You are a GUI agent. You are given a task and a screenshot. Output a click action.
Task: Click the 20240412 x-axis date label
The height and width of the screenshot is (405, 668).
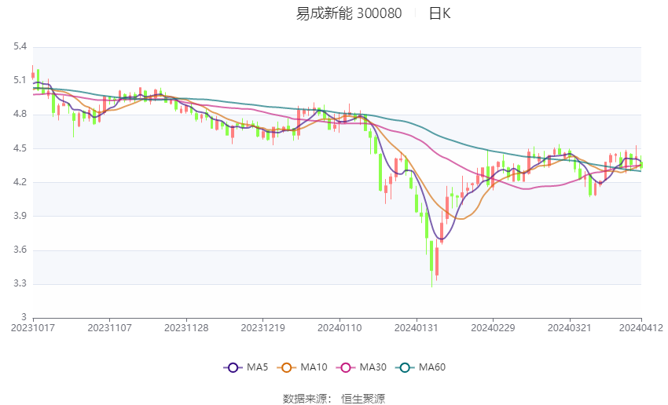[x=641, y=328]
